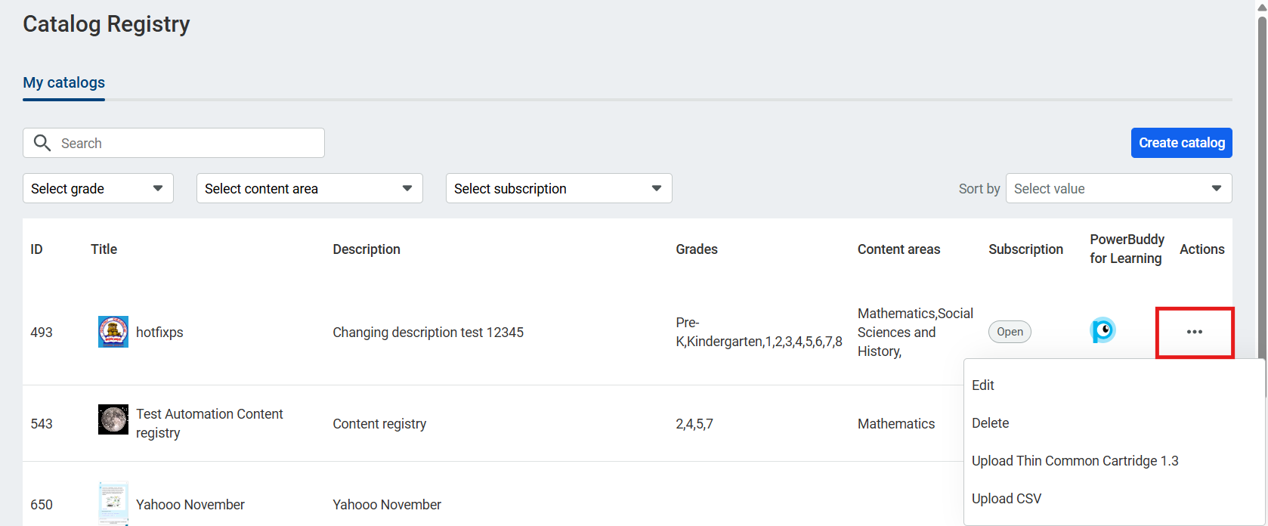Click the moon thumbnail for Test Automation Content
Image resolution: width=1268 pixels, height=526 pixels.
point(113,419)
